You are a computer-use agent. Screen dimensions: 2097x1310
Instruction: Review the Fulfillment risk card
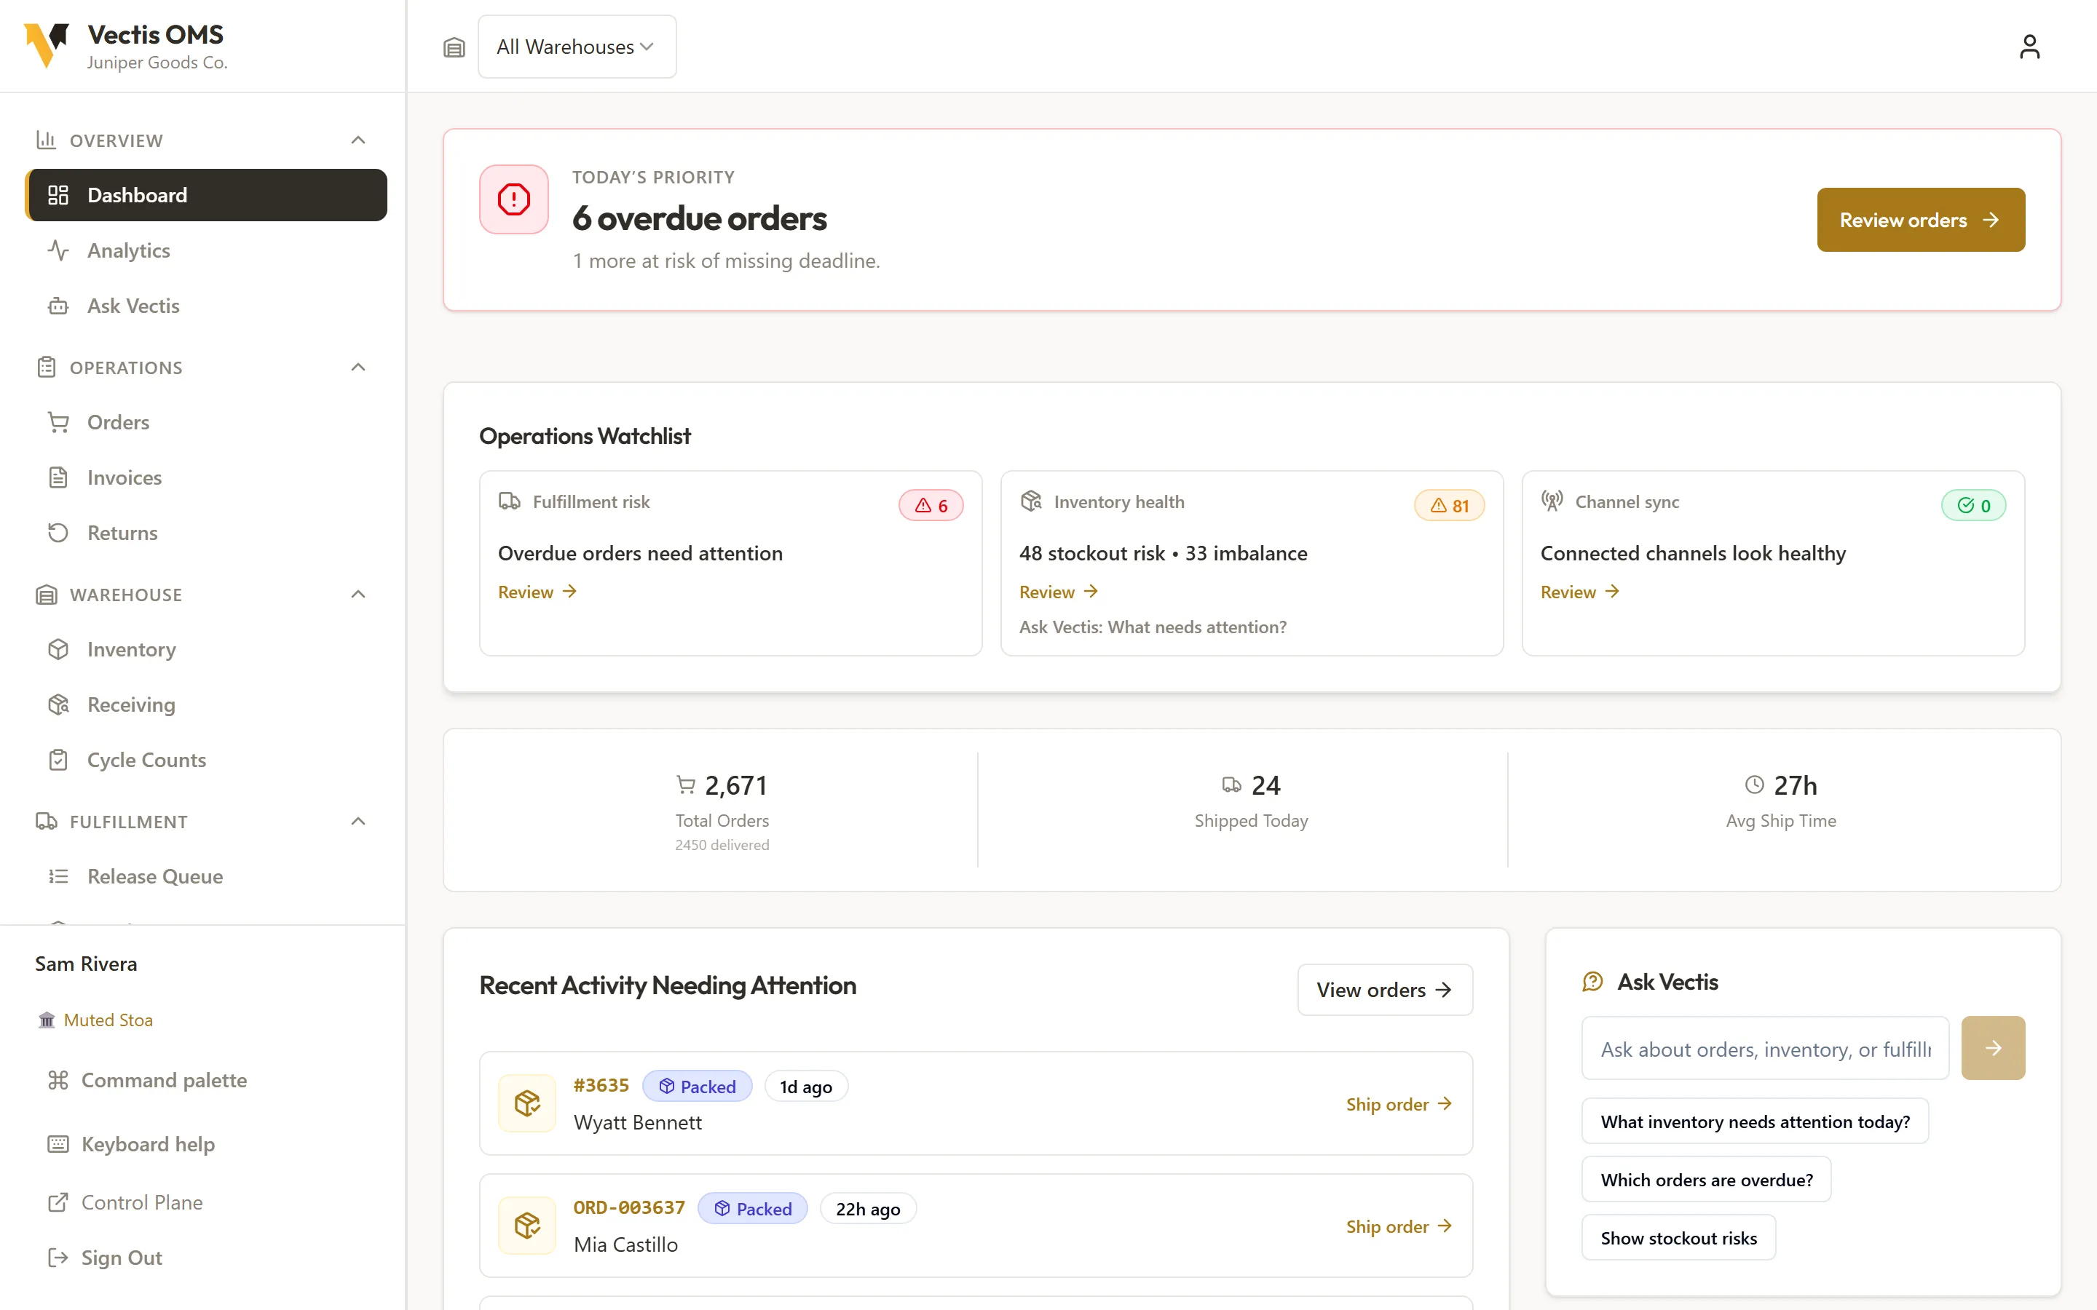coord(537,592)
